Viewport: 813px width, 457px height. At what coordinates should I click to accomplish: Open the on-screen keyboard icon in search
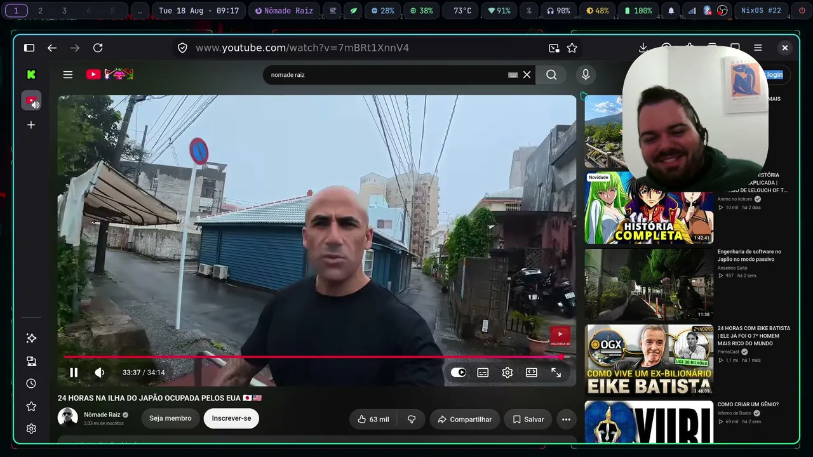click(513, 75)
